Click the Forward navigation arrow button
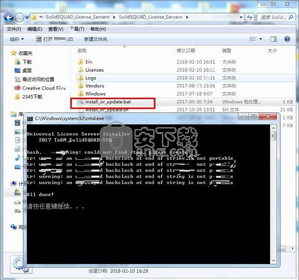The width and height of the screenshot is (299, 280). tap(19, 17)
